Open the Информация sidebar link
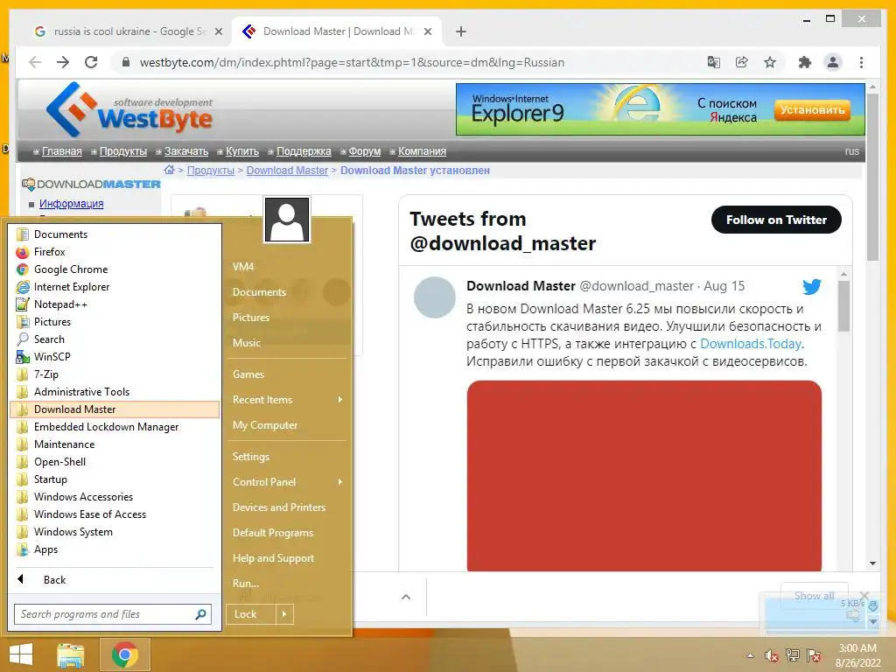The image size is (896, 672). coord(72,204)
